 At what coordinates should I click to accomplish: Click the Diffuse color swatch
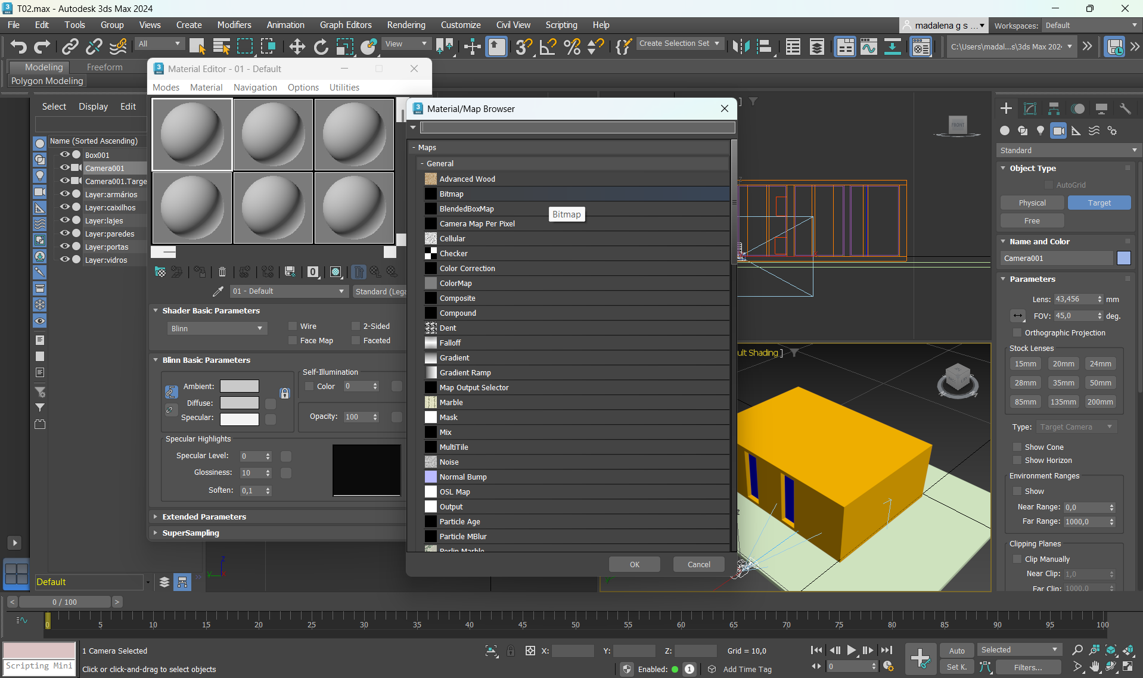(x=239, y=403)
